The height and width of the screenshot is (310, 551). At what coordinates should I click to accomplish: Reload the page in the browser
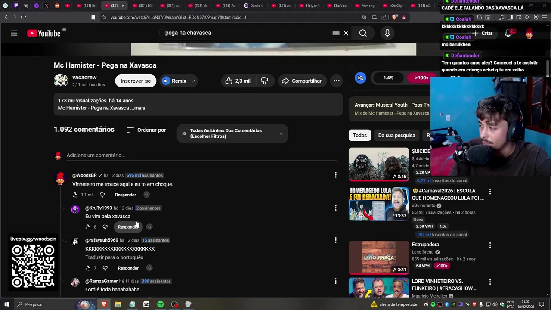tap(23, 17)
